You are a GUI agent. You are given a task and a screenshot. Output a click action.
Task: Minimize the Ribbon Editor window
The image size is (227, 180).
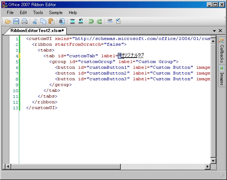click(x=209, y=5)
